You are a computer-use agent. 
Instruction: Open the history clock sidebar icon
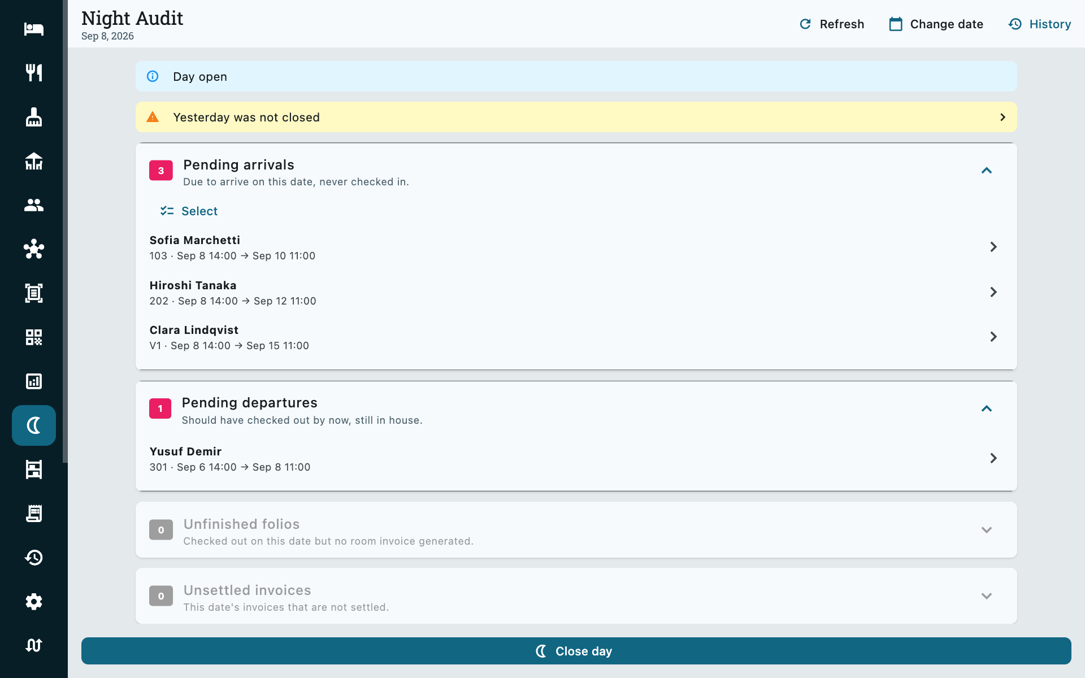[x=34, y=558]
